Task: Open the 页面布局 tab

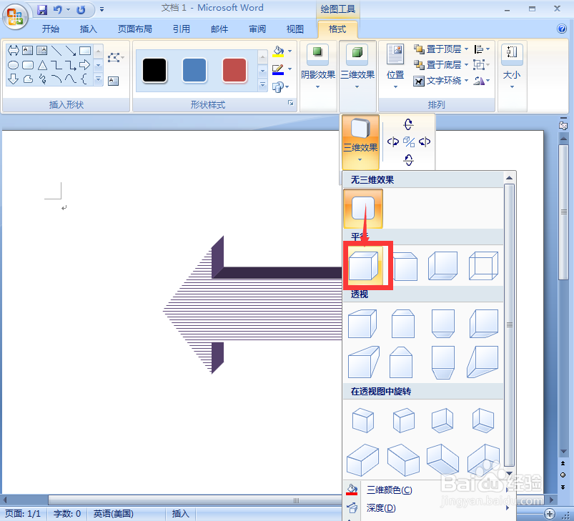Action: [134, 29]
